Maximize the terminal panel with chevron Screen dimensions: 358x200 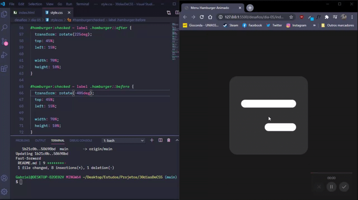pos(177,140)
